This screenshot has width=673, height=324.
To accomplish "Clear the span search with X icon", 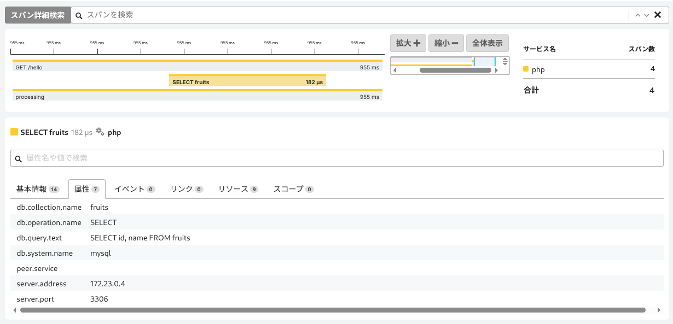I will pyautogui.click(x=658, y=15).
